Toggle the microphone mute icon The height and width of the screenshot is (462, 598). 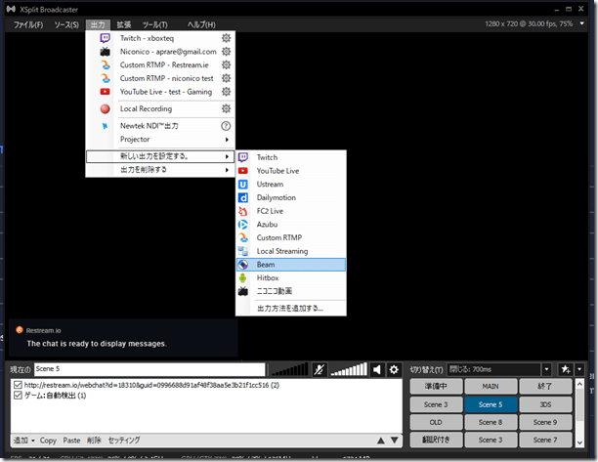click(x=320, y=369)
